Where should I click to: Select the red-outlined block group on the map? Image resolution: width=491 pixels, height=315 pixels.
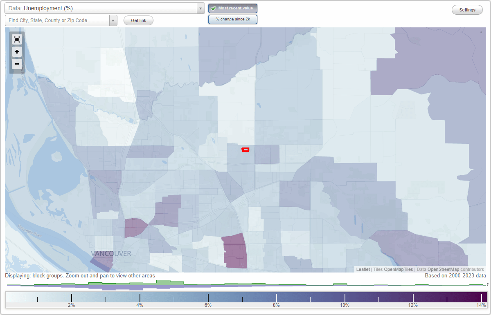(245, 150)
